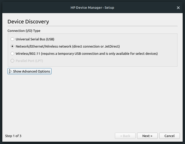Click the 'Connection (I/O) Type' label
This screenshot has width=185, height=144.
point(24,31)
